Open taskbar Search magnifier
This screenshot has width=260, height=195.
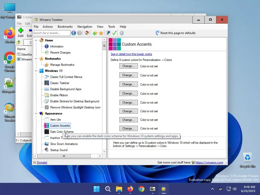108,189
